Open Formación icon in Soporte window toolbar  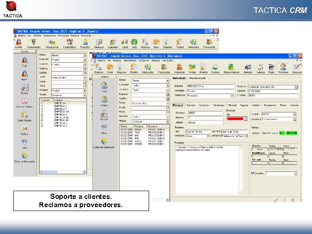[209, 44]
